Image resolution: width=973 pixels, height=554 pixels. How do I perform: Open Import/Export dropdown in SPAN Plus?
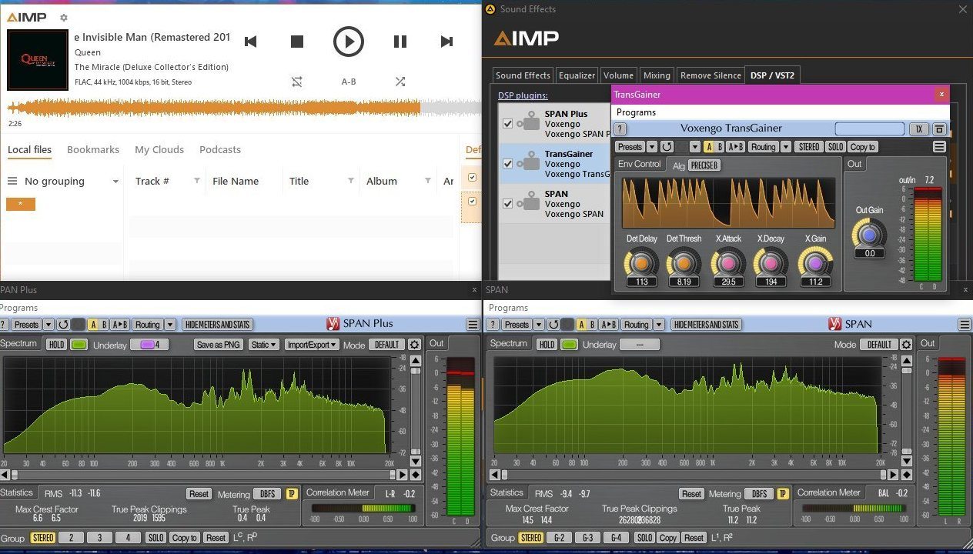(x=312, y=345)
